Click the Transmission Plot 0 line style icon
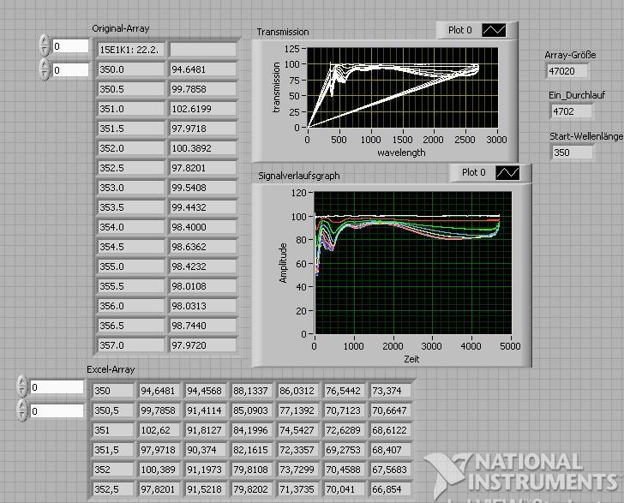624x503 pixels. click(x=494, y=30)
